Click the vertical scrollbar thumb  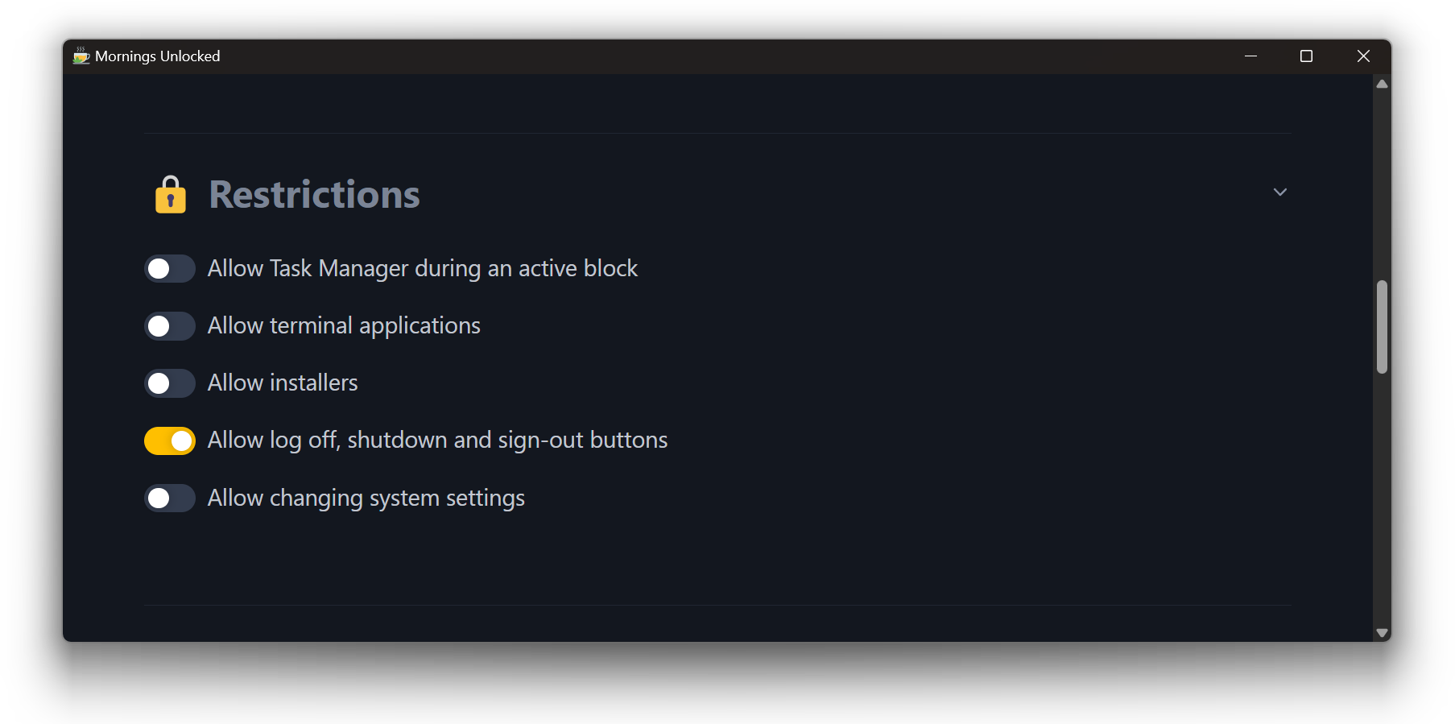coord(1382,327)
